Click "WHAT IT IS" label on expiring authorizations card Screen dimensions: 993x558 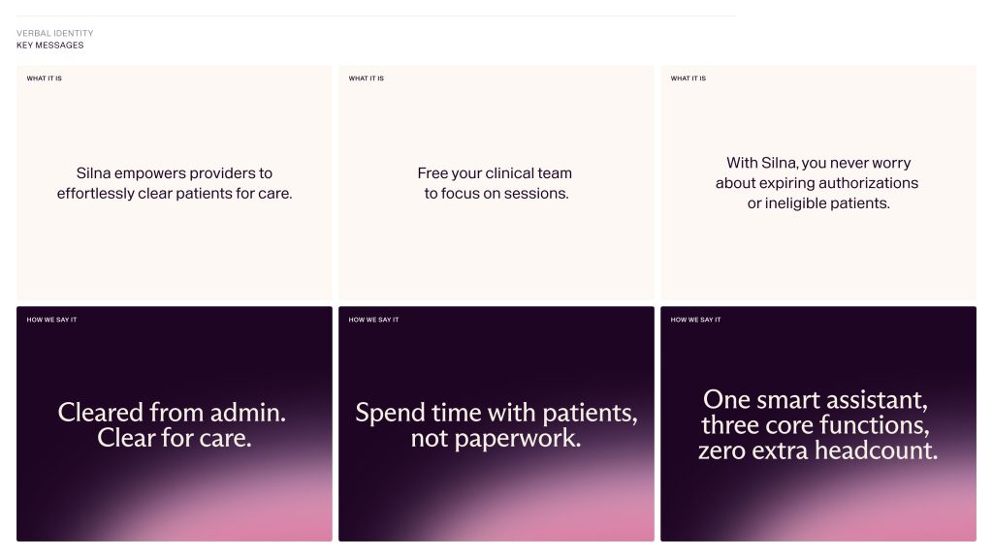coord(688,78)
